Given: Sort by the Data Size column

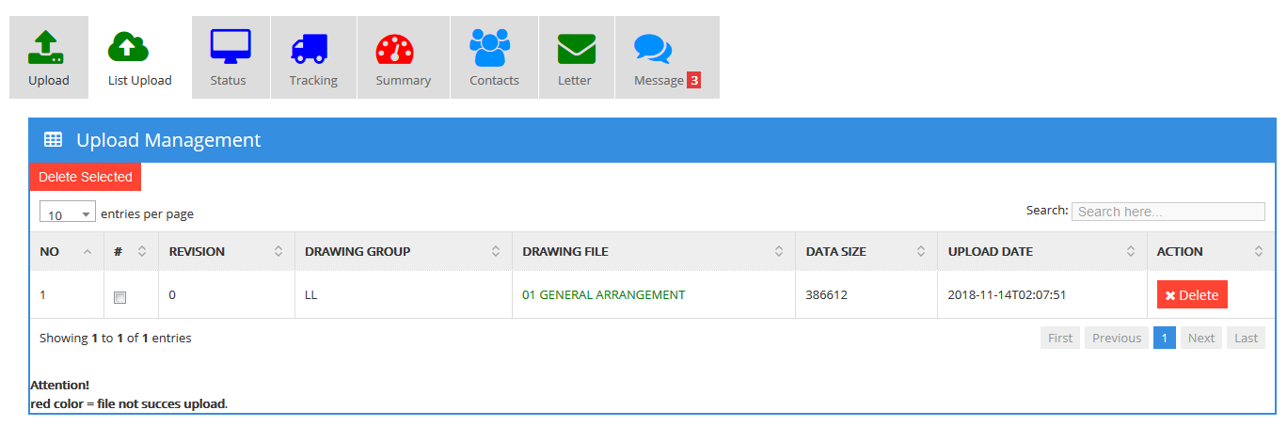Looking at the screenshot, I should click(x=866, y=251).
